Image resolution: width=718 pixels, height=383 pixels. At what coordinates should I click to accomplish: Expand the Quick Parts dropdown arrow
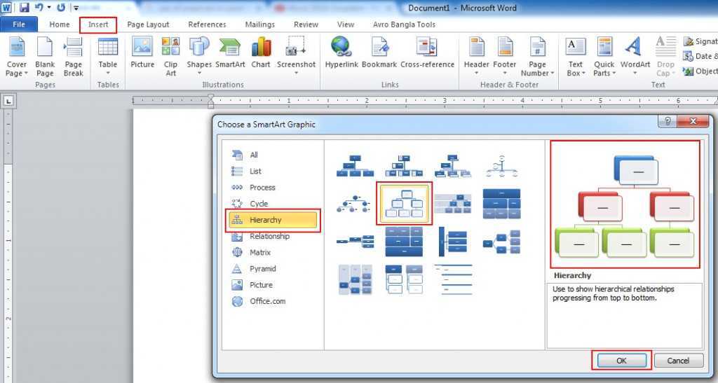point(614,74)
